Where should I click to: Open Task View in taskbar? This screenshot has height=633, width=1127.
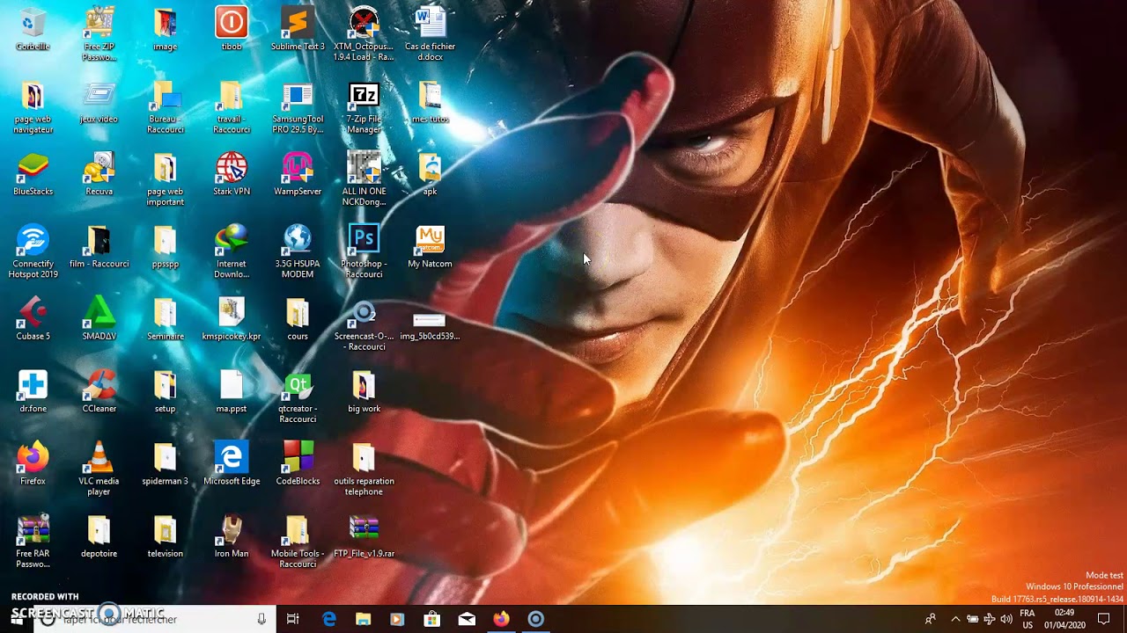293,619
